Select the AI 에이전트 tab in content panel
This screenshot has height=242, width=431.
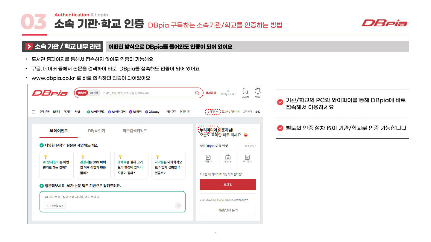coord(59,131)
